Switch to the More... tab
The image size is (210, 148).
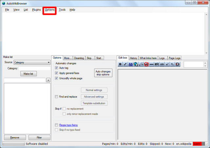(x=68, y=58)
